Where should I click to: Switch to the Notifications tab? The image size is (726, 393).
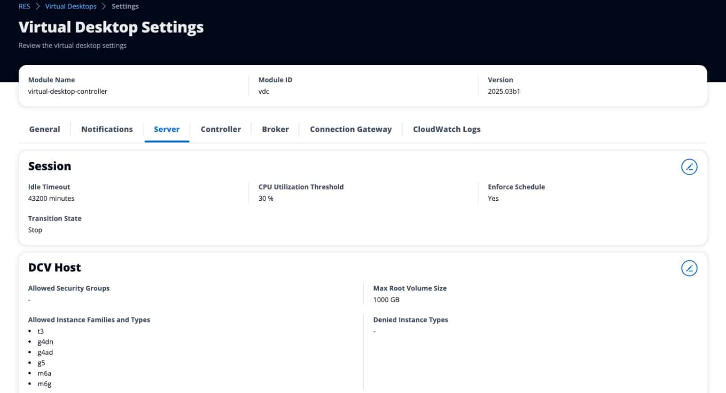pyautogui.click(x=107, y=129)
